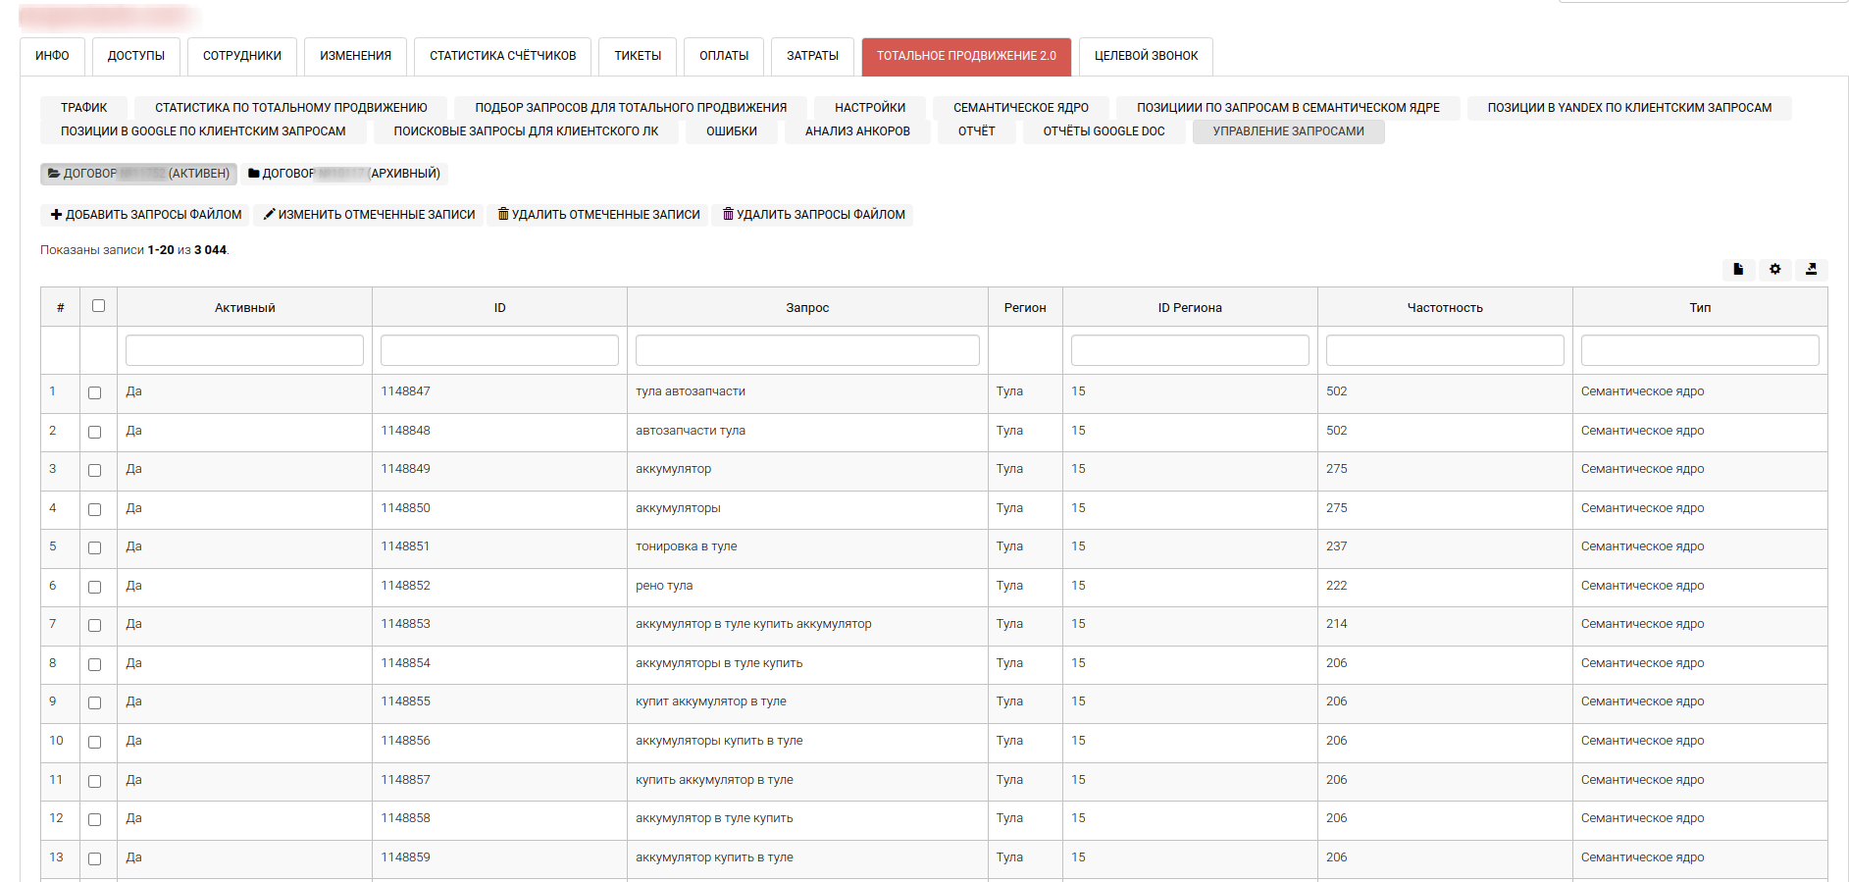Click Добавить запросы файлом plus button
Viewport: 1849px width, 882px height.
click(x=146, y=215)
